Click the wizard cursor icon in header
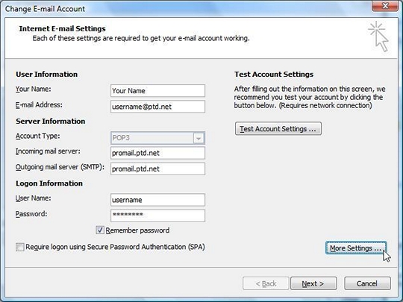This screenshot has height=302, width=403. pos(378,37)
